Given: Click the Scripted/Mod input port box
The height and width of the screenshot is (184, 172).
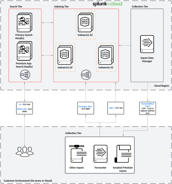Looking at the screenshot, I should point(148,108).
